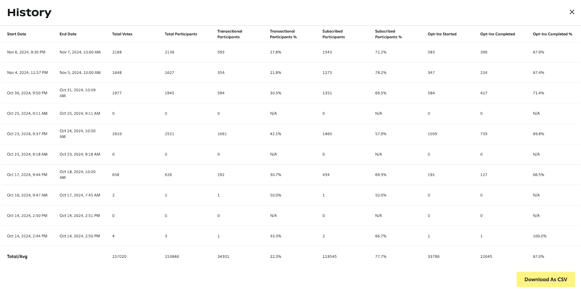Select the Oct 30, 2024, 9:50 PM row
The width and height of the screenshot is (581, 289).
tap(27, 93)
